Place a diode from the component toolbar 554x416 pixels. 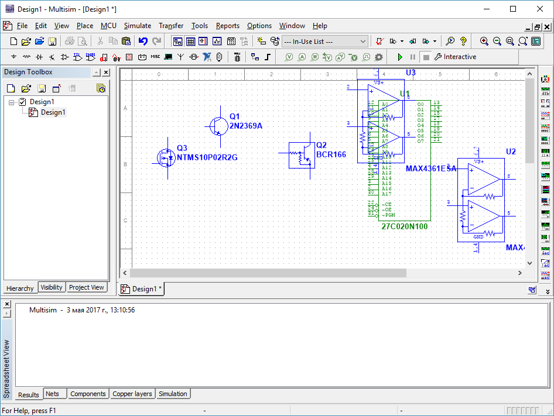point(39,57)
